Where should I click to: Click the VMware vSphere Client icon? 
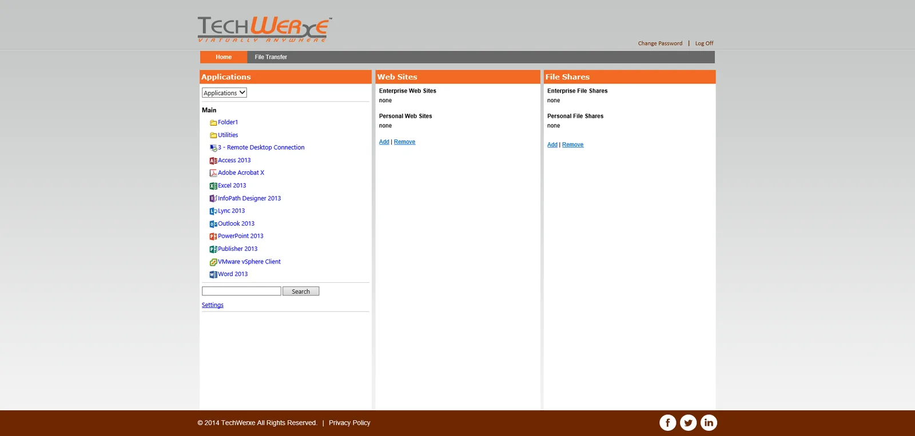tap(213, 262)
